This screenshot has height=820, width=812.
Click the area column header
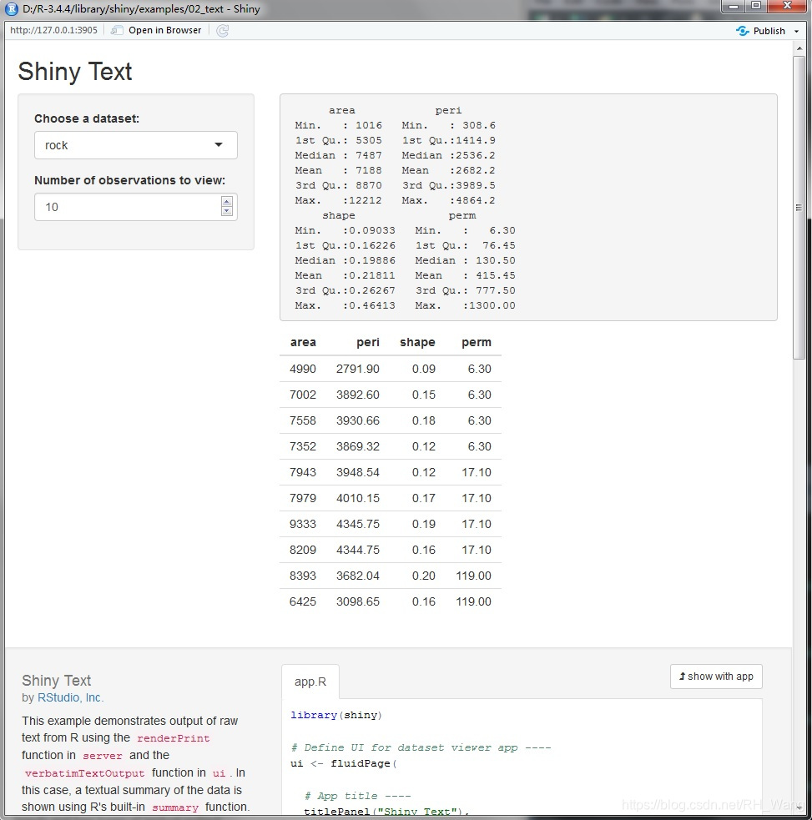[x=303, y=342]
